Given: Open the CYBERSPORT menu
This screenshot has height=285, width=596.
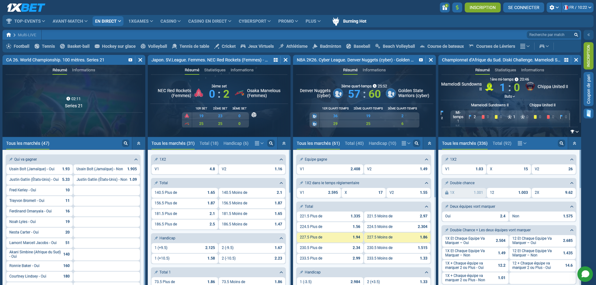Looking at the screenshot, I should tap(255, 21).
